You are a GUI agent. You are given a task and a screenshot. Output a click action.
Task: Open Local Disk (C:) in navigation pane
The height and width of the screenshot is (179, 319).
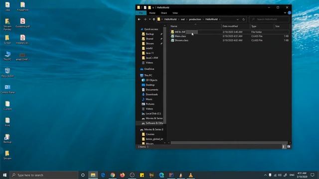(x=153, y=114)
